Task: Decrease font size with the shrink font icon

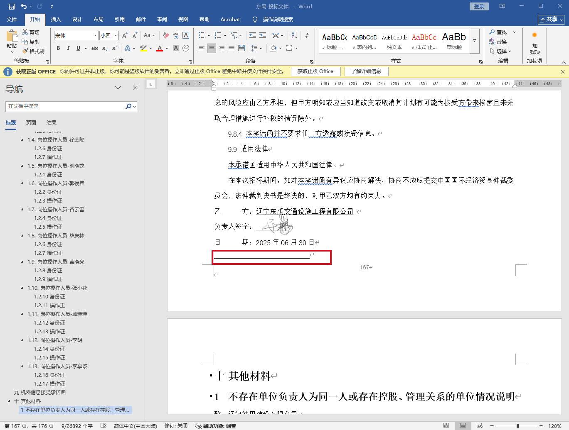Action: coord(135,36)
